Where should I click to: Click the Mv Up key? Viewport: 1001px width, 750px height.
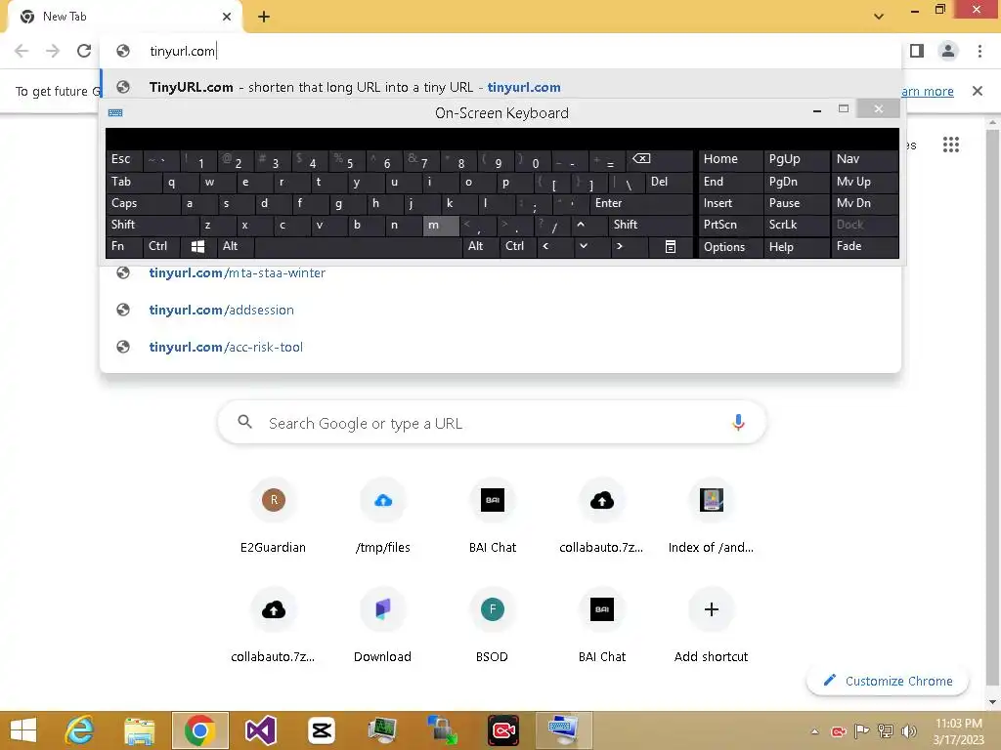[864, 182]
